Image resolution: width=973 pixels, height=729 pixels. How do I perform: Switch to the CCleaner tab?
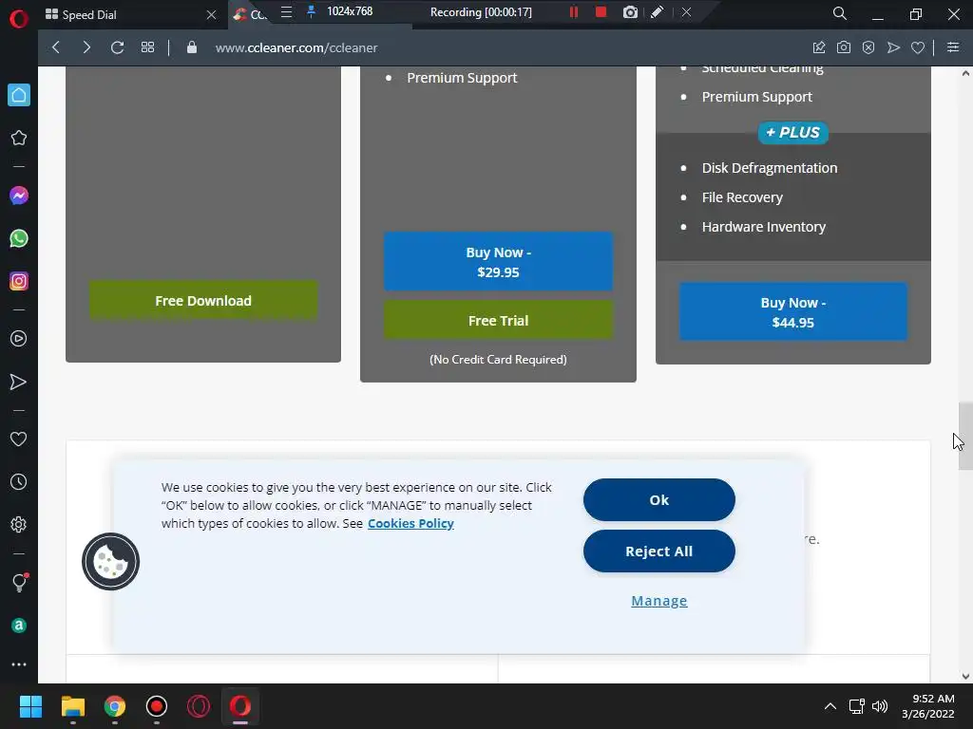click(x=250, y=15)
